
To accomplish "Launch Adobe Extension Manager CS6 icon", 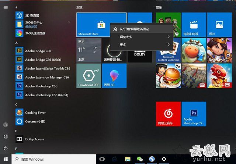I will 20,77.
